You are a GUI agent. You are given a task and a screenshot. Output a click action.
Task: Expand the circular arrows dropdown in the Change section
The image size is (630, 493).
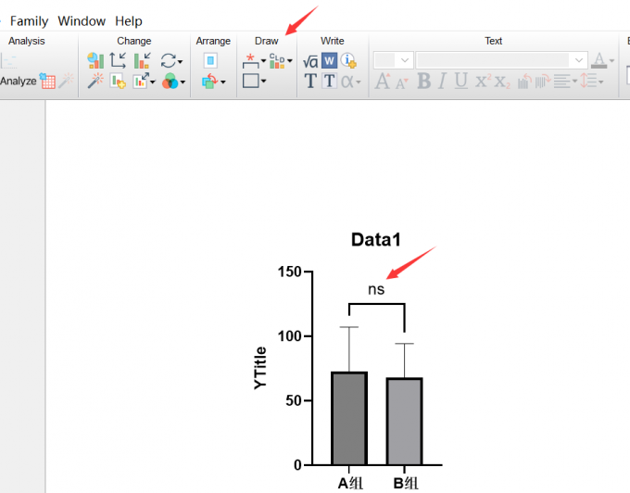coord(180,61)
